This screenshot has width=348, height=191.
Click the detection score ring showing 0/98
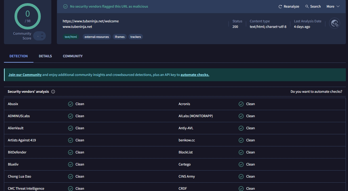(x=28, y=16)
